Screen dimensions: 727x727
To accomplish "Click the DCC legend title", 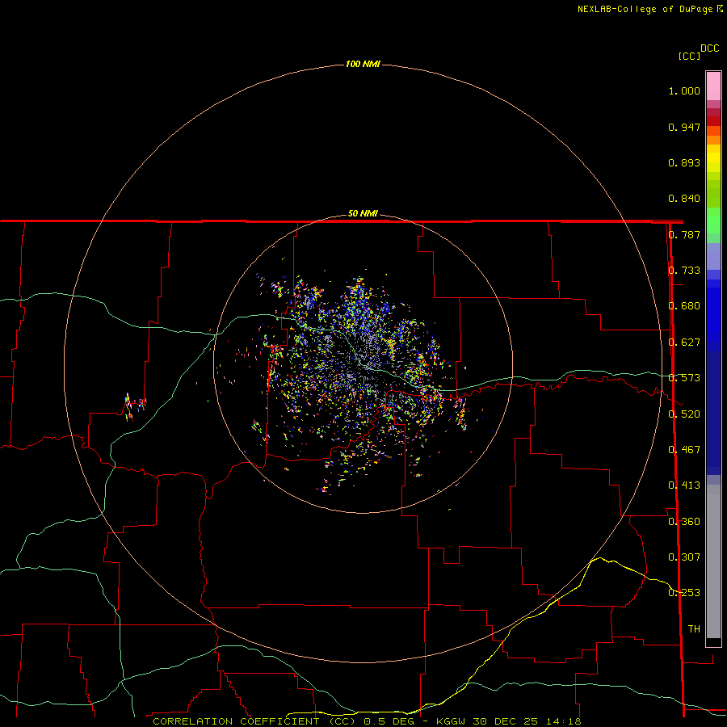I will click(709, 48).
